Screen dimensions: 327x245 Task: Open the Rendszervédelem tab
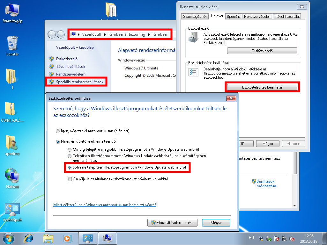point(257,17)
